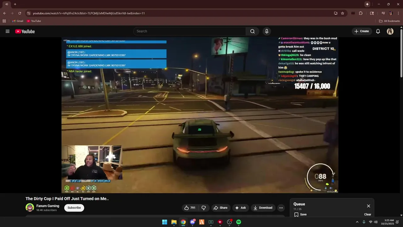This screenshot has width=403, height=227.
Task: Open the YouTube account avatar menu
Action: pyautogui.click(x=390, y=31)
